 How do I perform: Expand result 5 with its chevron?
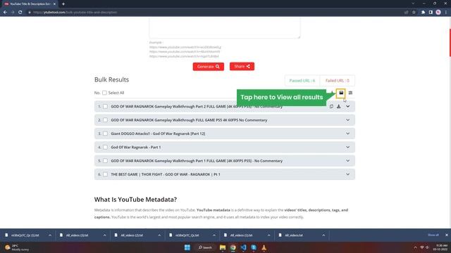[347, 161]
